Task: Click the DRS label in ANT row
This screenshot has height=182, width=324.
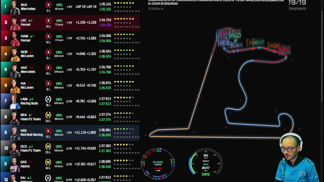Action: click(59, 68)
